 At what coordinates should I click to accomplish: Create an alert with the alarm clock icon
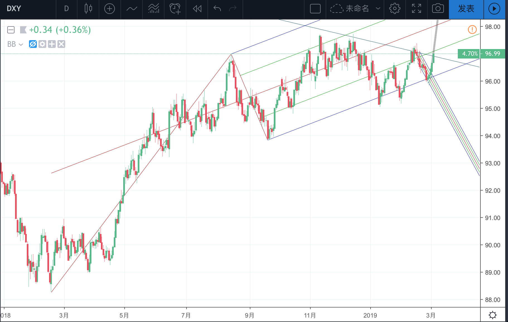click(175, 9)
